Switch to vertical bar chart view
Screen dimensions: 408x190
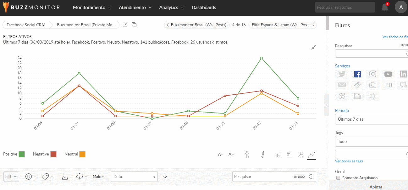(278, 155)
